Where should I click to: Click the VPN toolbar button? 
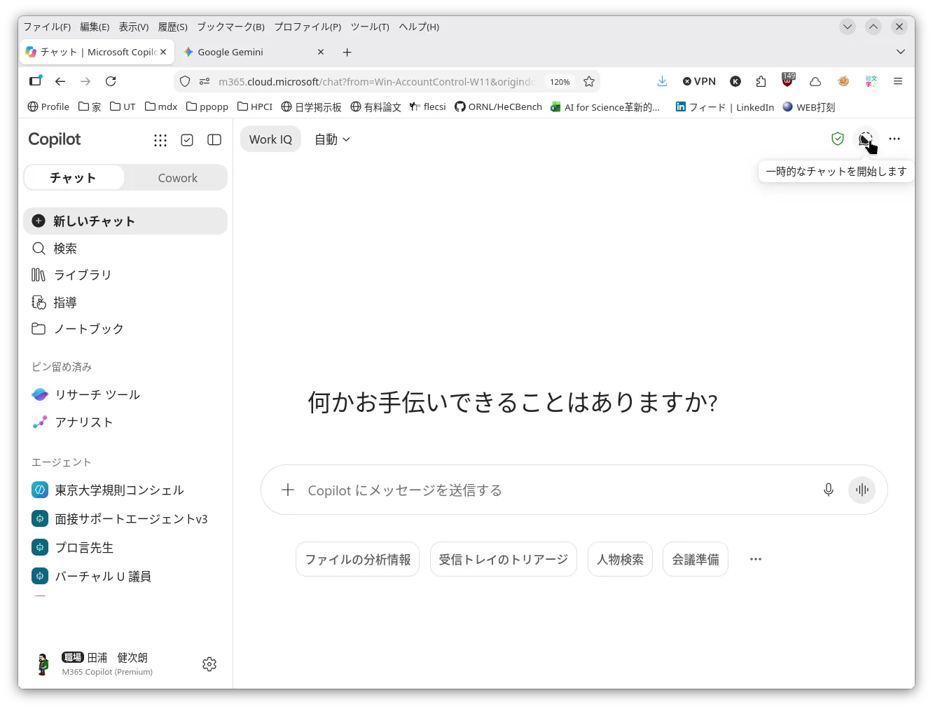pos(699,81)
